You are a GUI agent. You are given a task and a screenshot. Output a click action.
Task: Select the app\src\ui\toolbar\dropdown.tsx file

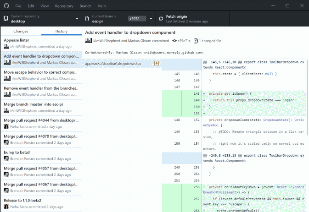[x=122, y=64]
